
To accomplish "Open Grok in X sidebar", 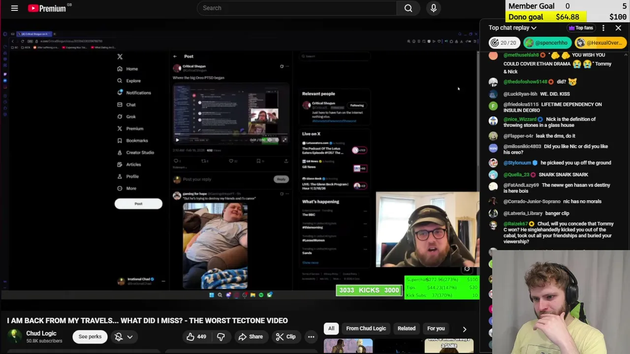I will point(126,117).
